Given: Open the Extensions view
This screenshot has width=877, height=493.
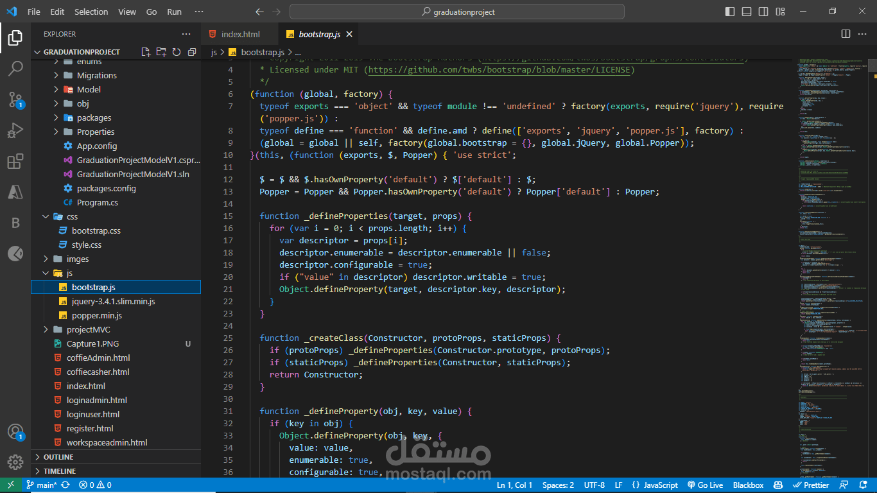Looking at the screenshot, I should (x=15, y=162).
